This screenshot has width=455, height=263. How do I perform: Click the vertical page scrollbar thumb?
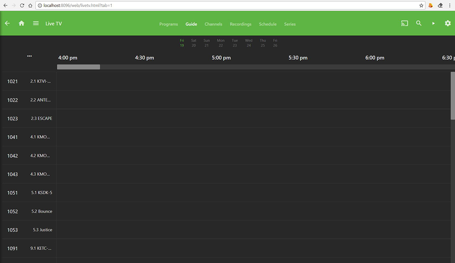click(453, 96)
